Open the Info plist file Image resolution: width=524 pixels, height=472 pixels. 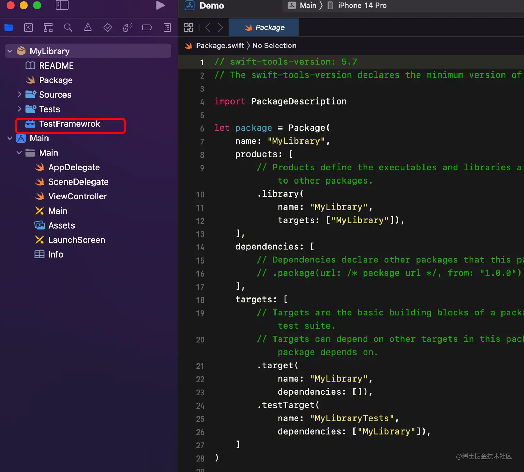pyautogui.click(x=55, y=255)
